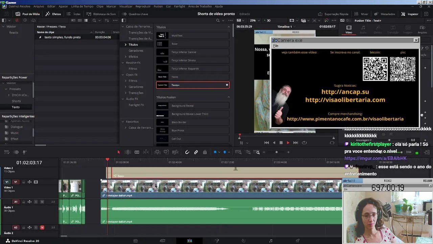Click Exportação Rápida button
Viewport: 433px width, 244px height.
[333, 14]
